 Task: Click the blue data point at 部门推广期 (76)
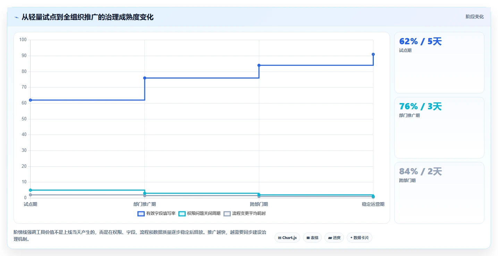pos(145,78)
